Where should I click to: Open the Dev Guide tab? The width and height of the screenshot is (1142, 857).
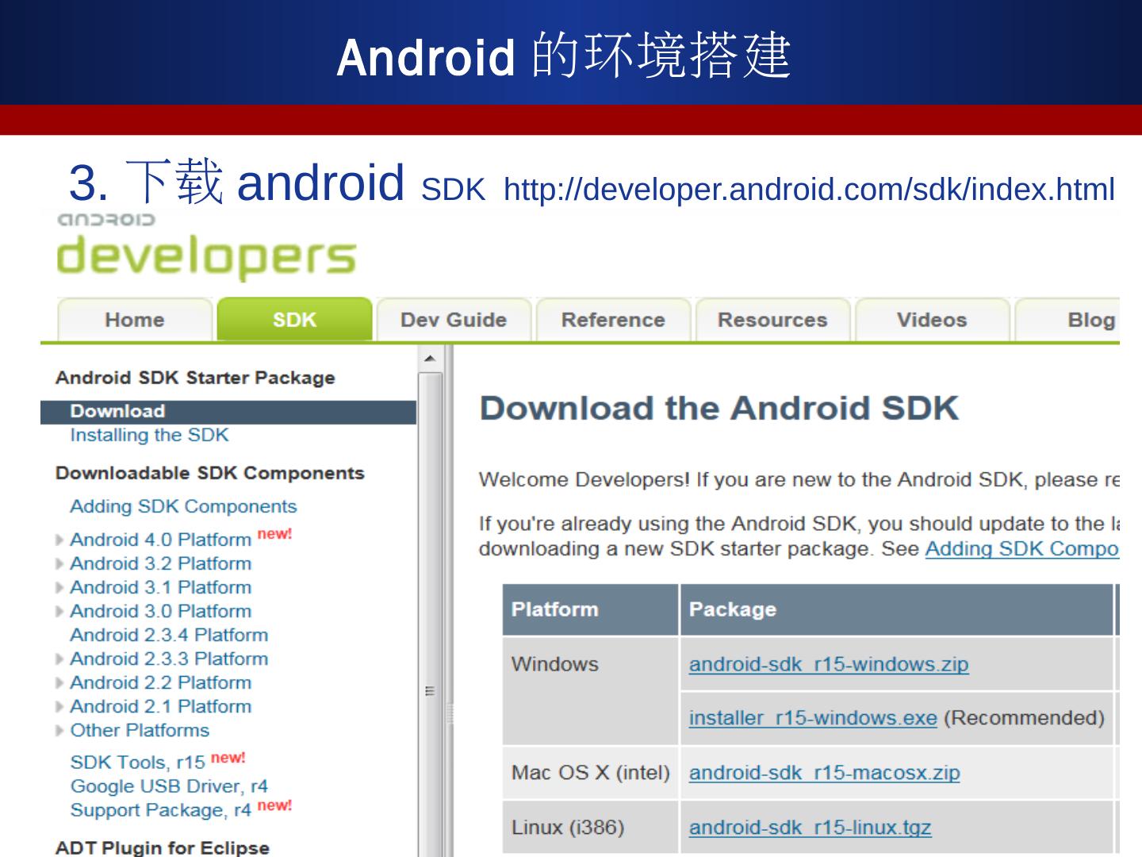pyautogui.click(x=454, y=320)
